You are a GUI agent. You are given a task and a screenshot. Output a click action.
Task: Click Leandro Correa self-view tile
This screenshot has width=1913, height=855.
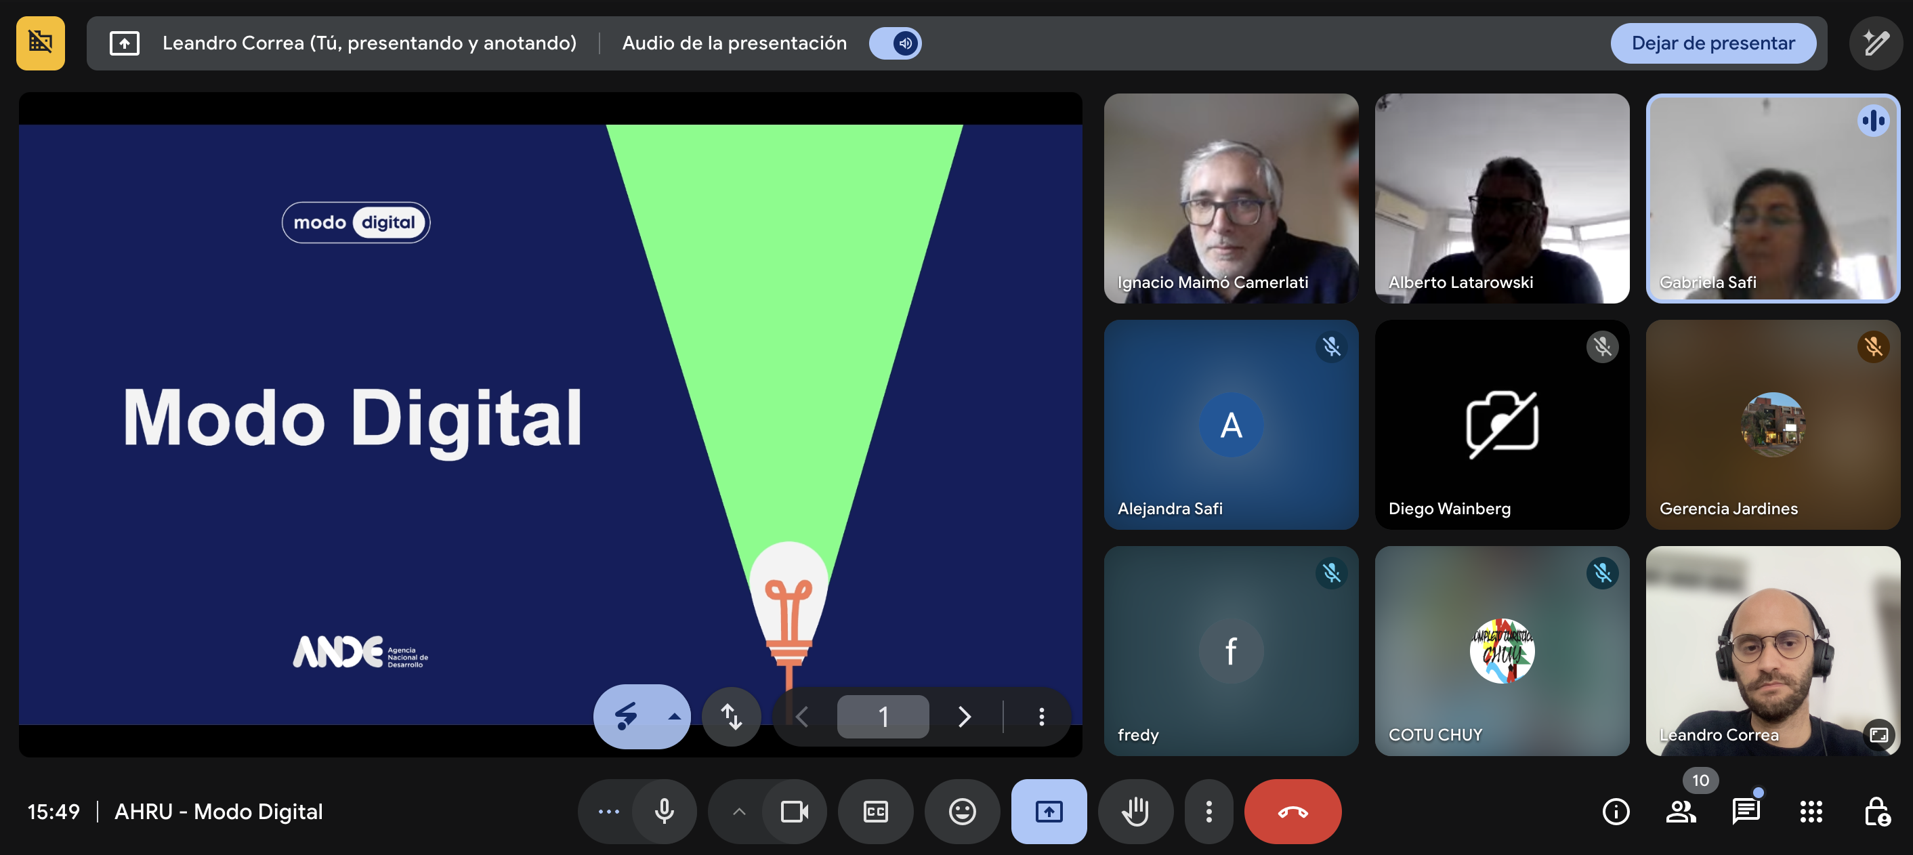1773,650
